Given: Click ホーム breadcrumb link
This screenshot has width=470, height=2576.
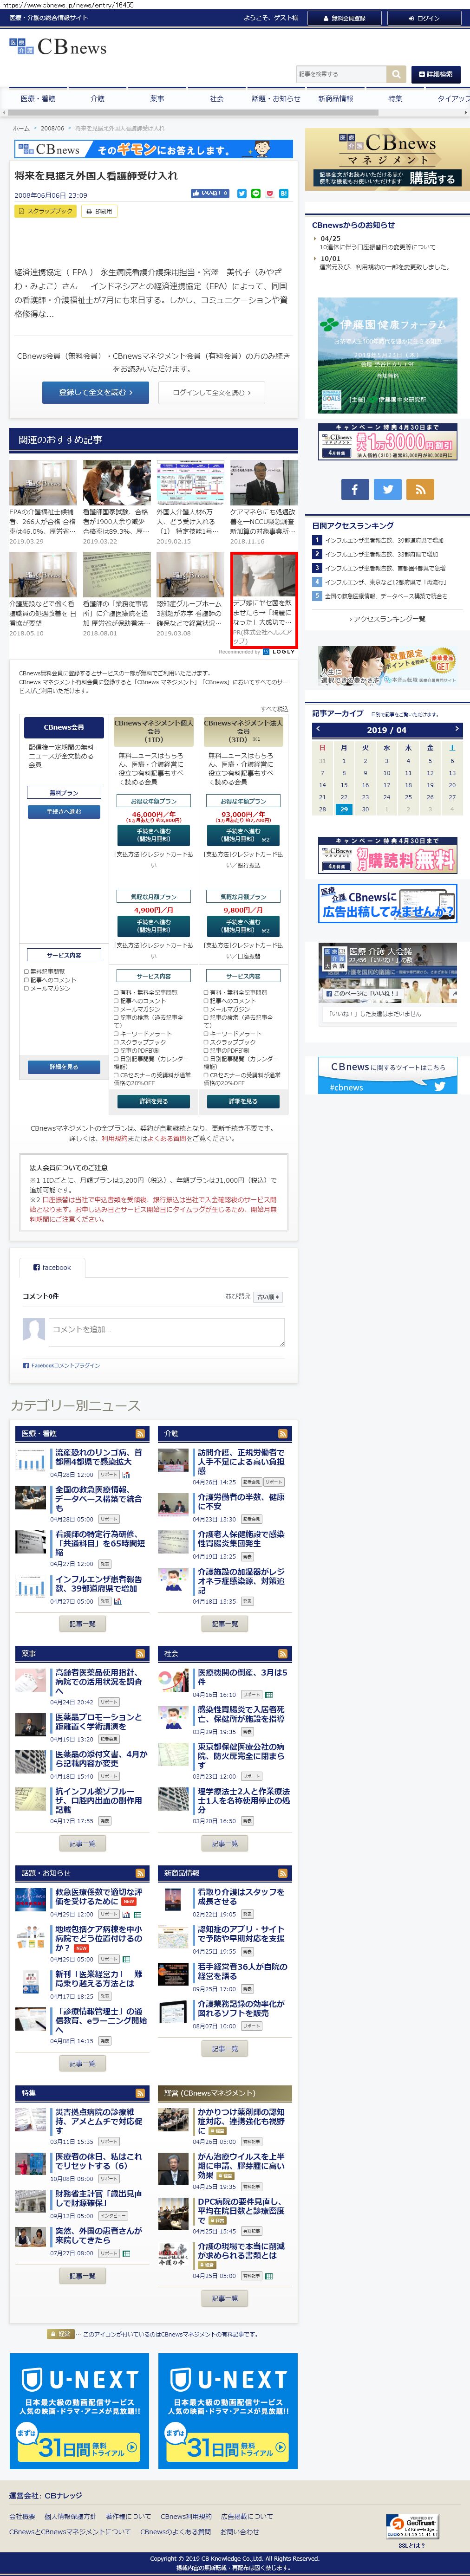Looking at the screenshot, I should click(21, 128).
